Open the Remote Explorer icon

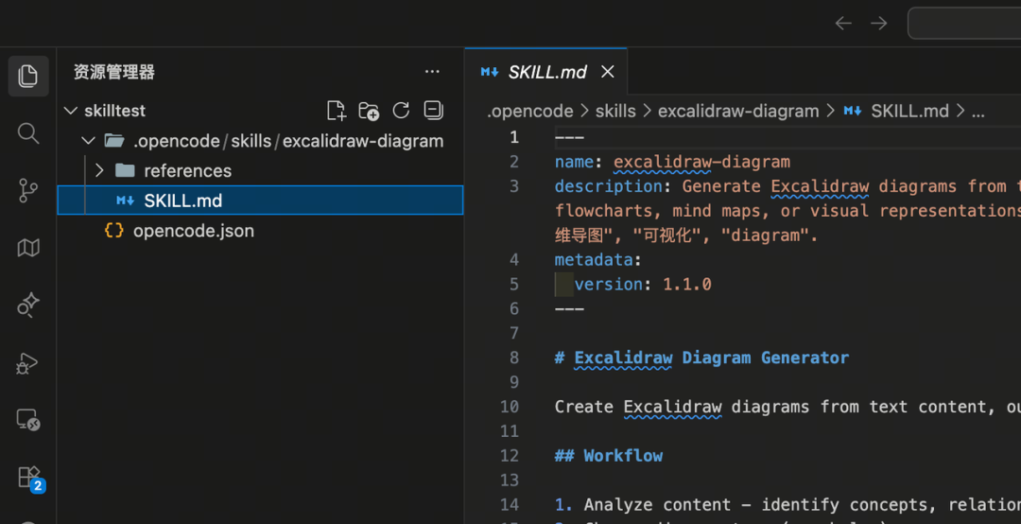pyautogui.click(x=28, y=420)
